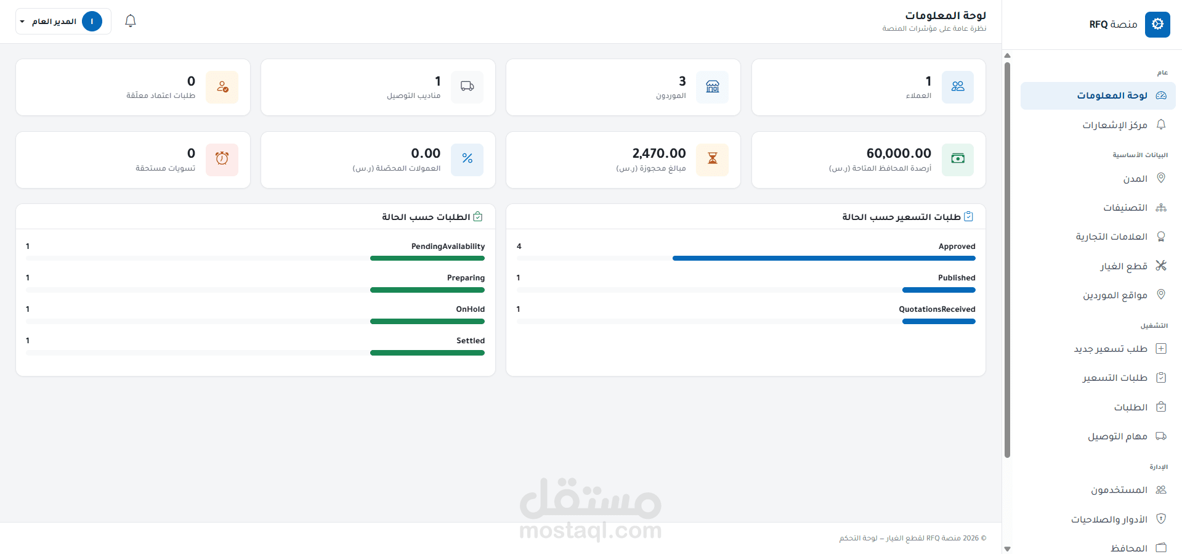Click the Settled progress bar

click(427, 352)
